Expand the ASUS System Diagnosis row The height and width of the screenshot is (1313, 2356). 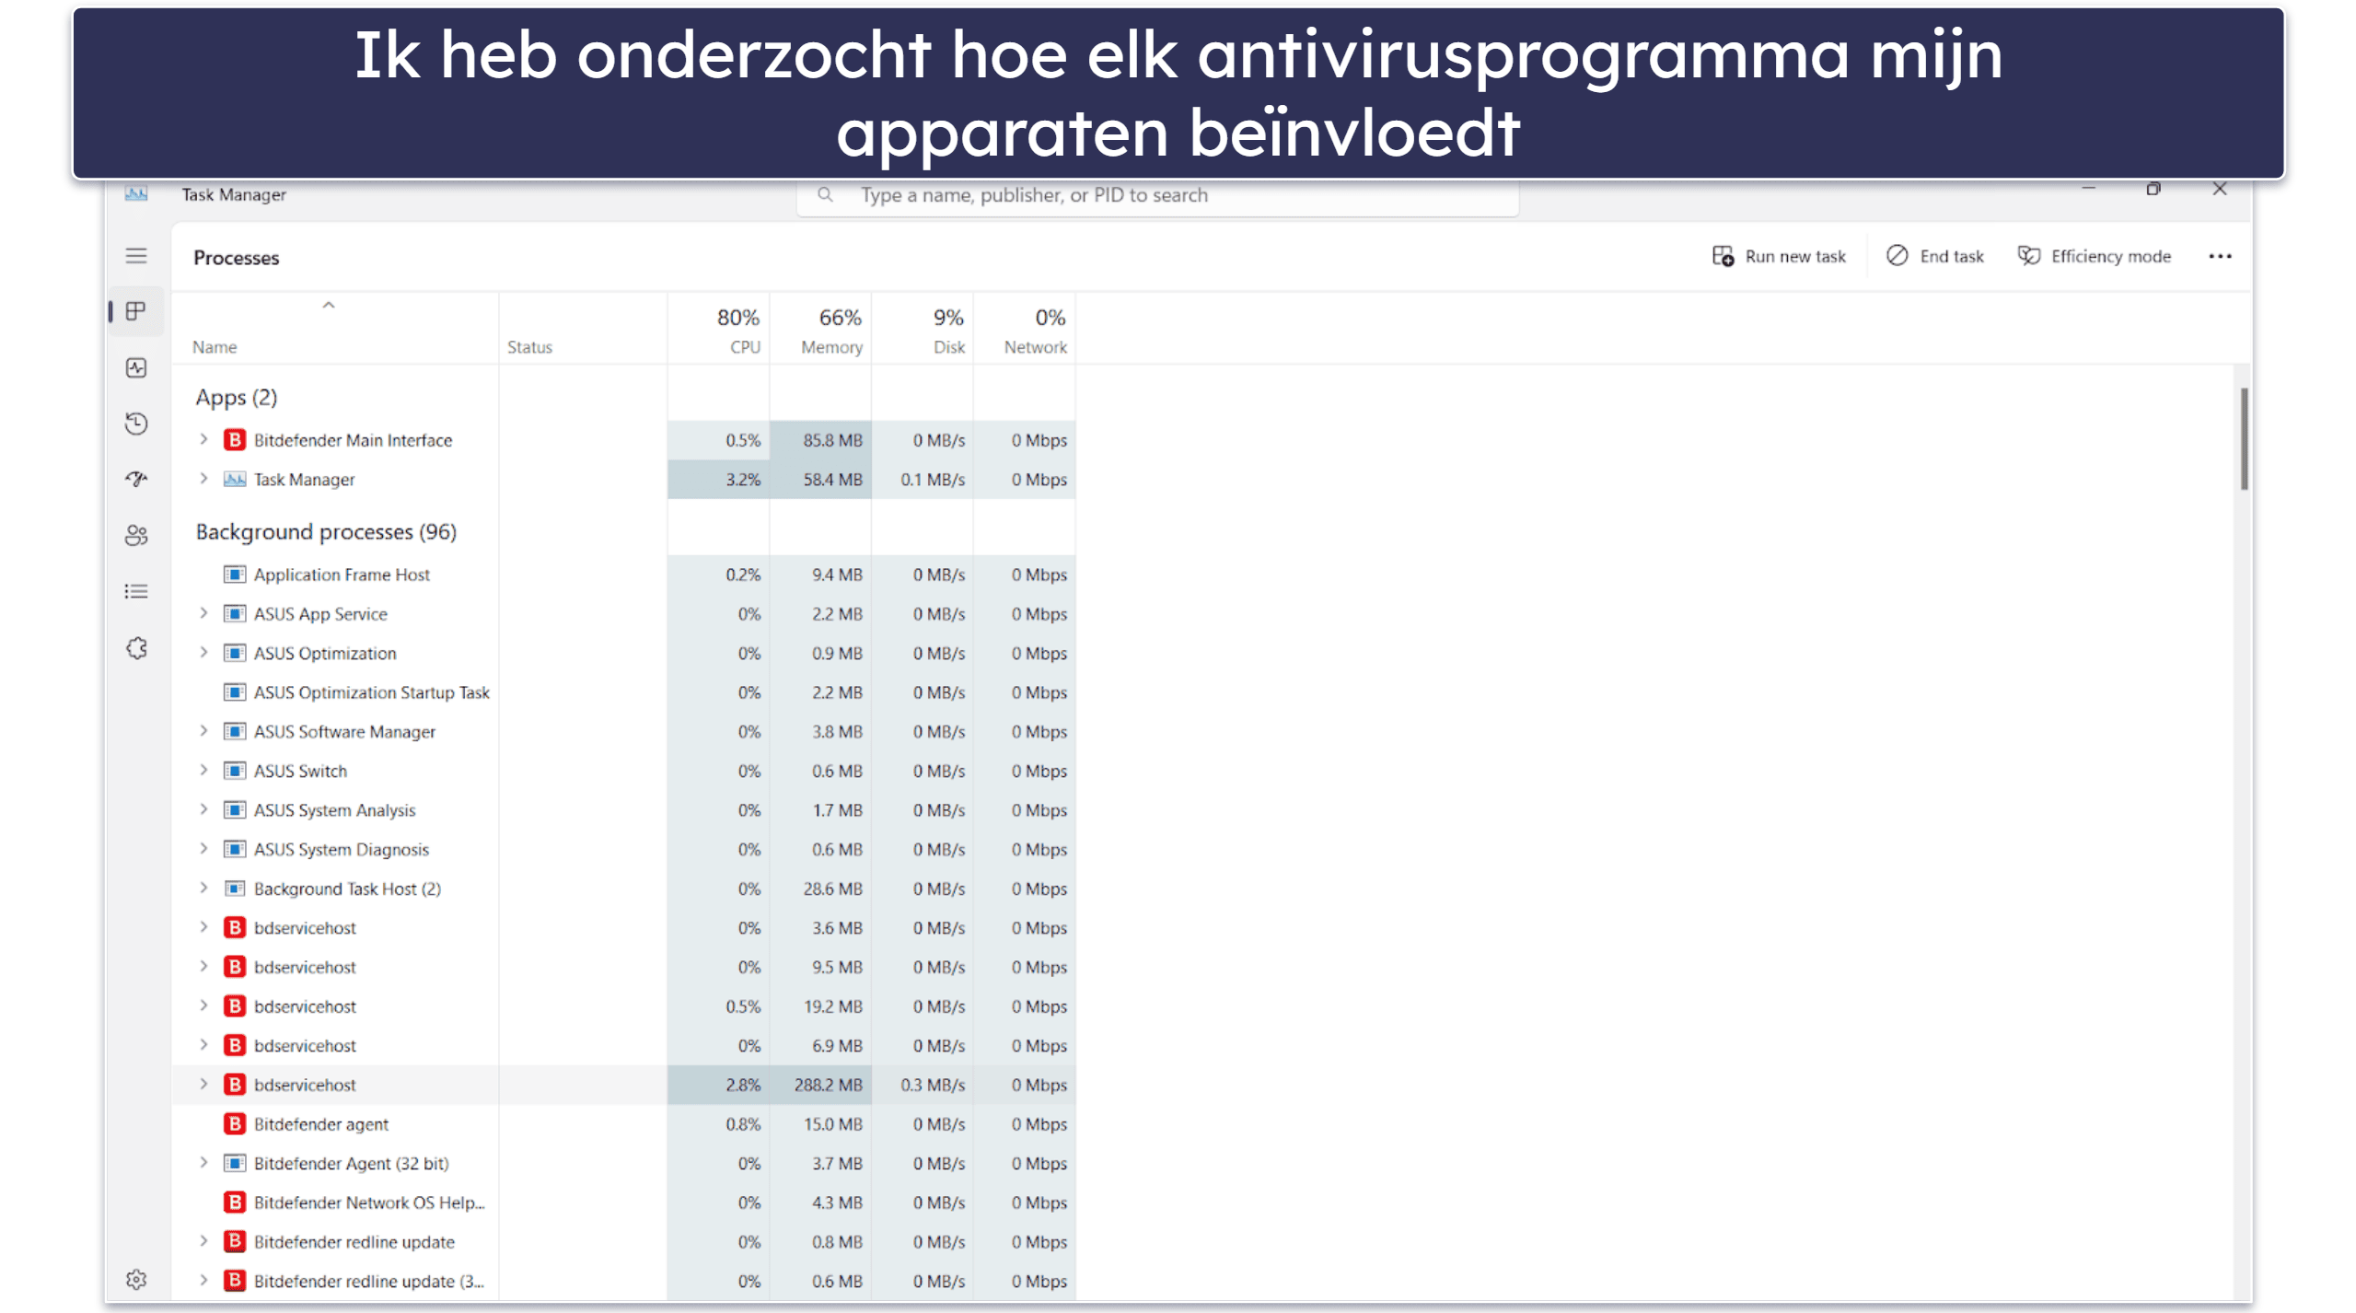pos(203,850)
